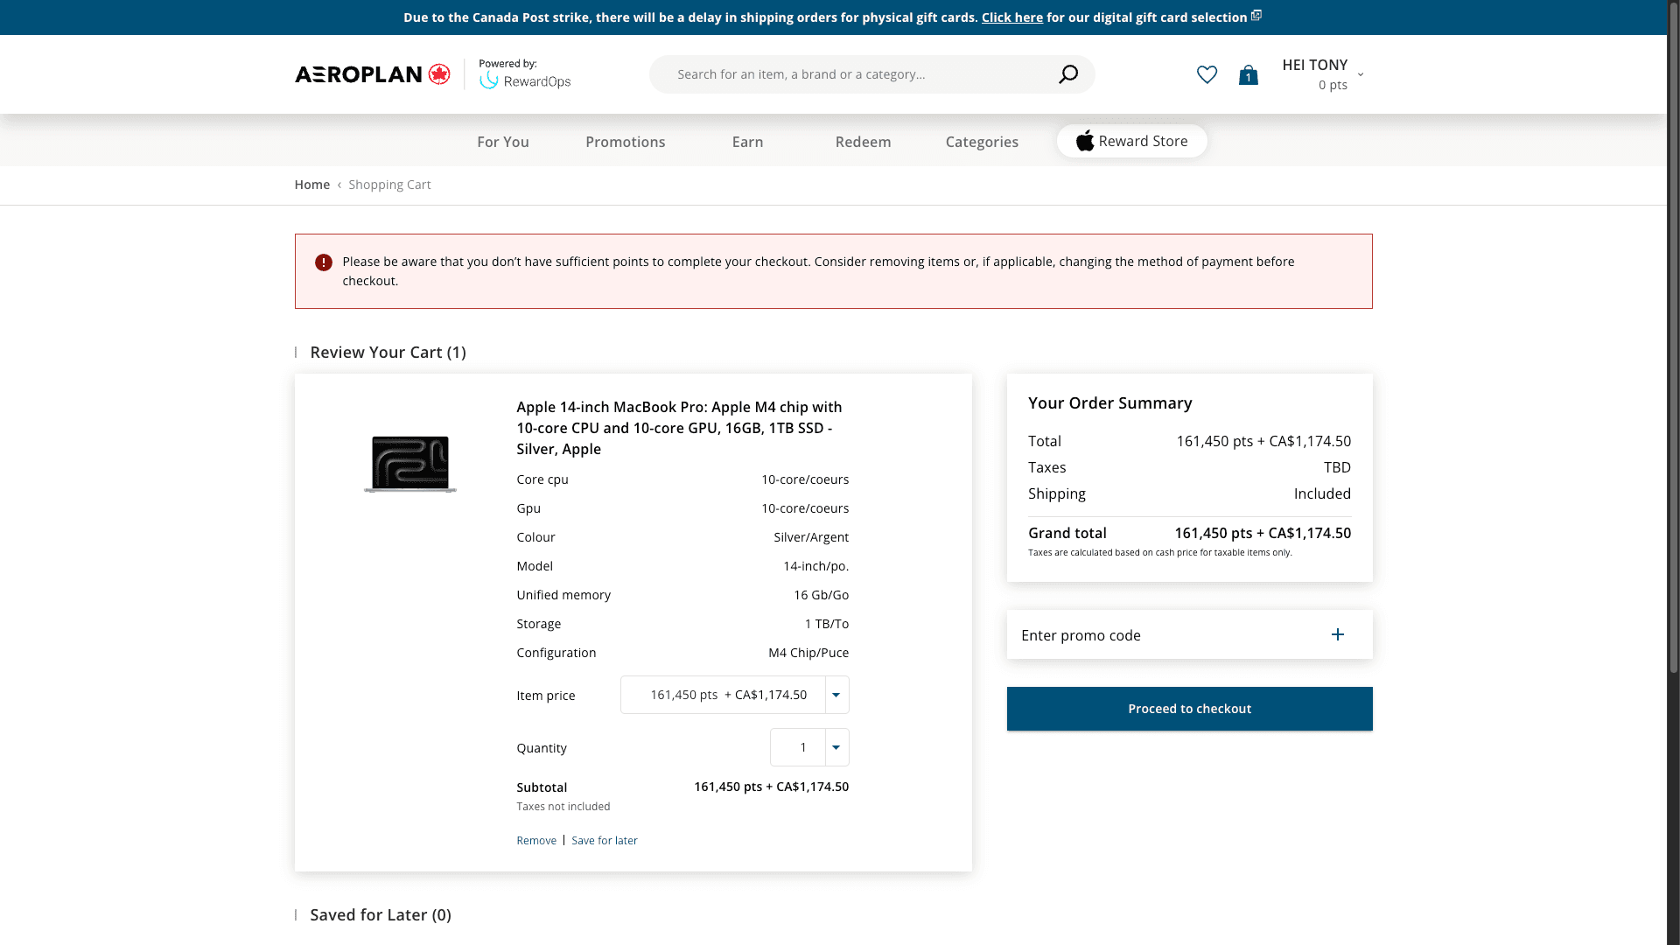Click the Core cpu 10-core/coeurs value

point(805,479)
